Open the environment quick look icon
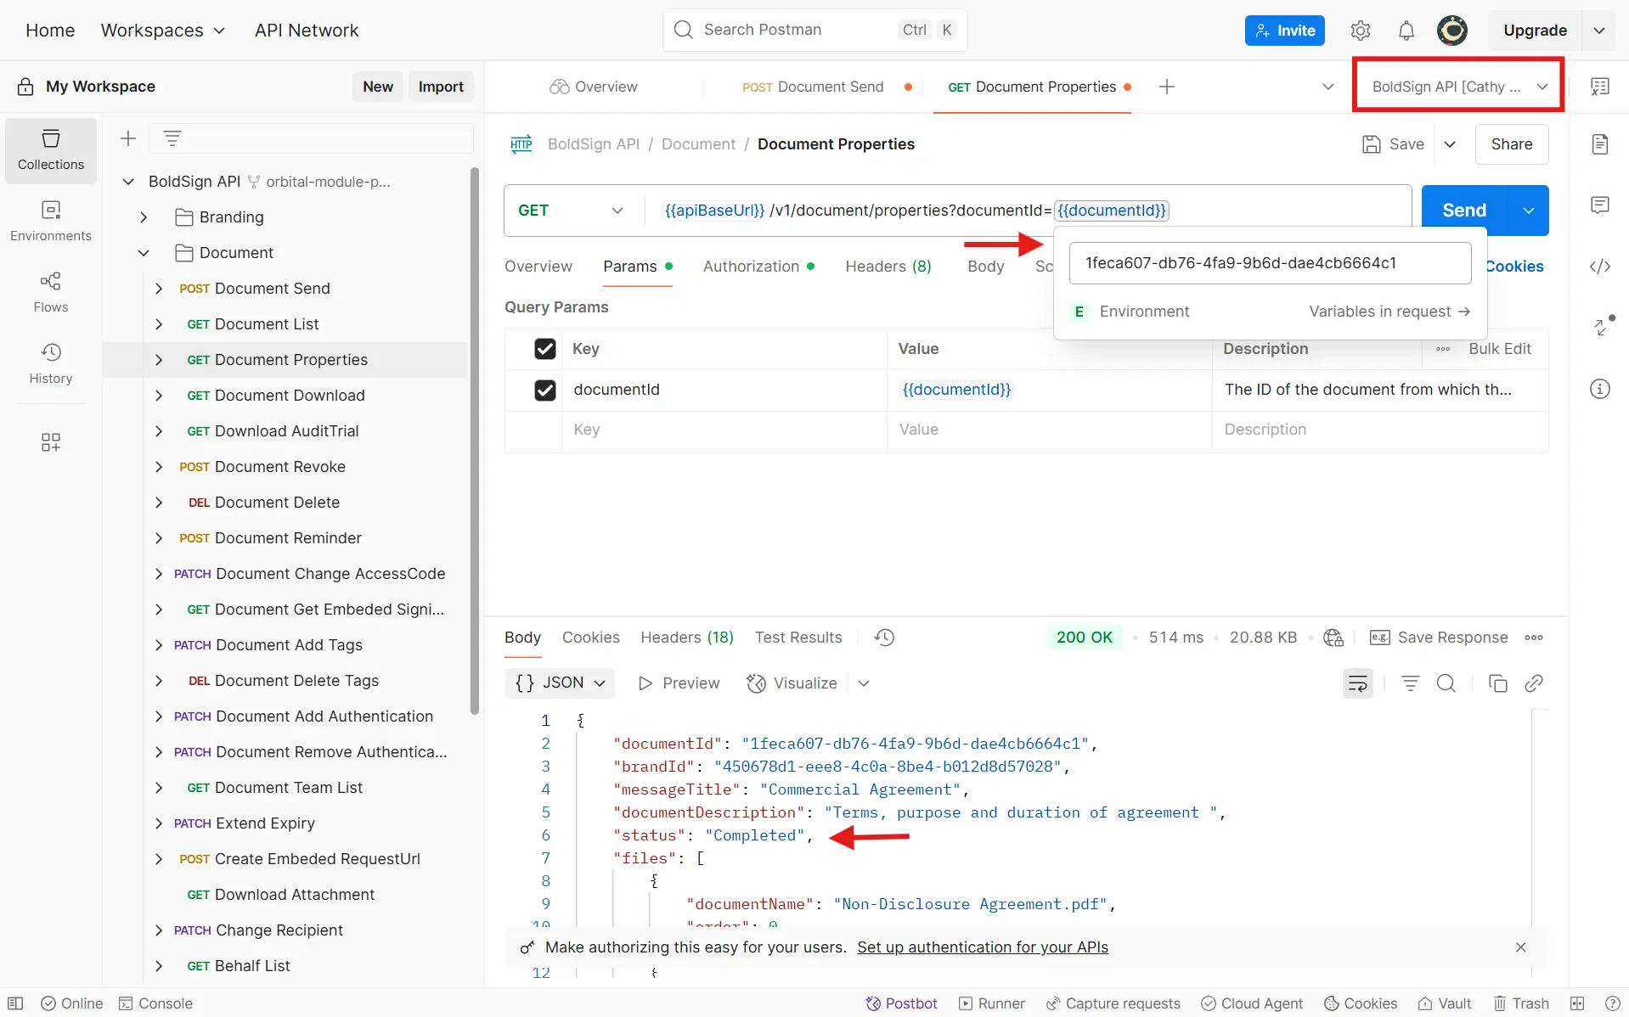This screenshot has height=1017, width=1629. tap(1600, 87)
